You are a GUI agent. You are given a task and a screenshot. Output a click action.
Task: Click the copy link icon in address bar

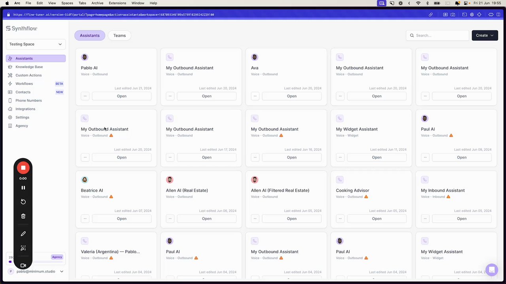click(430, 15)
